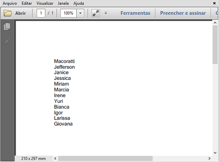Viewport: 219px width, 162px height.
Task: Select the page number box
Action: click(41, 13)
